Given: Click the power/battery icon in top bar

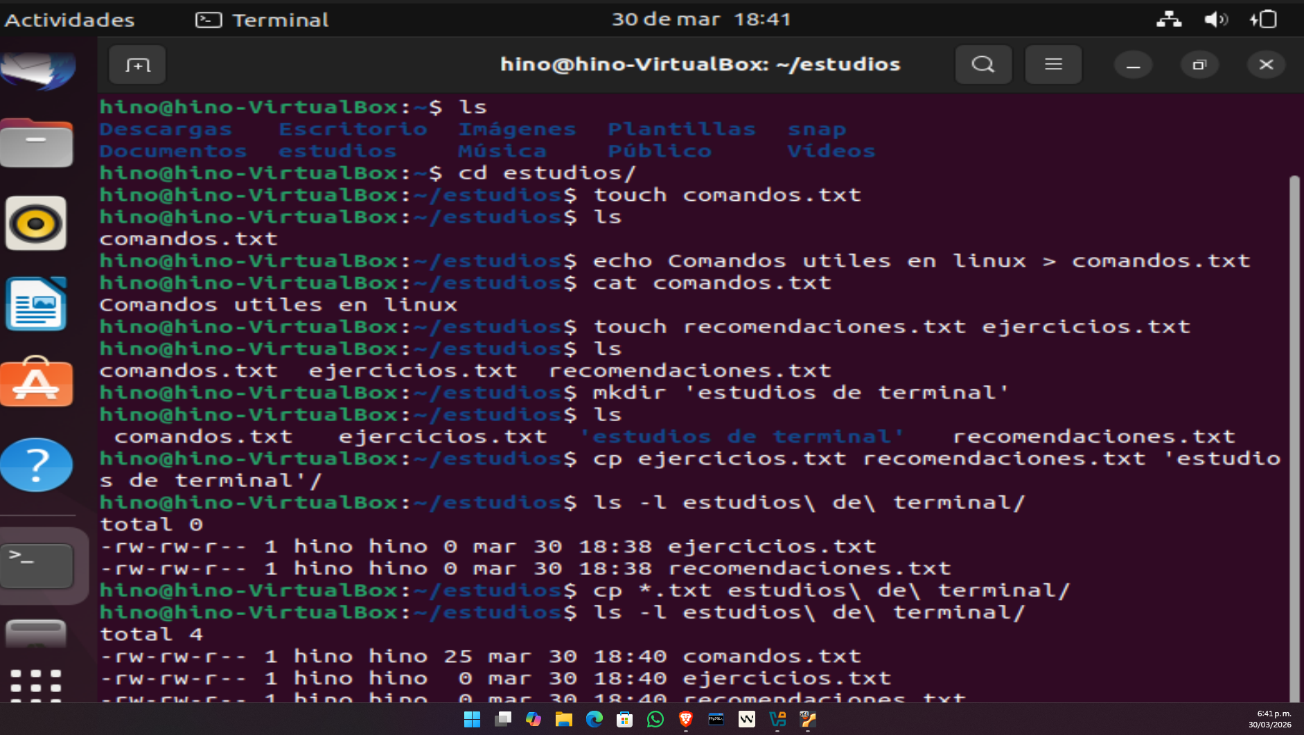Looking at the screenshot, I should [1263, 19].
